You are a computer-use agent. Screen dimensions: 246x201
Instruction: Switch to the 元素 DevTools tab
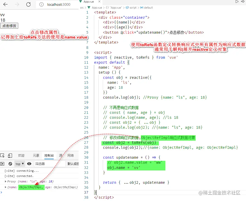point(36,156)
